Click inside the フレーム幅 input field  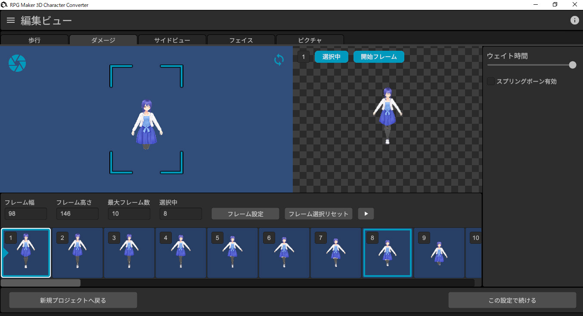click(25, 213)
